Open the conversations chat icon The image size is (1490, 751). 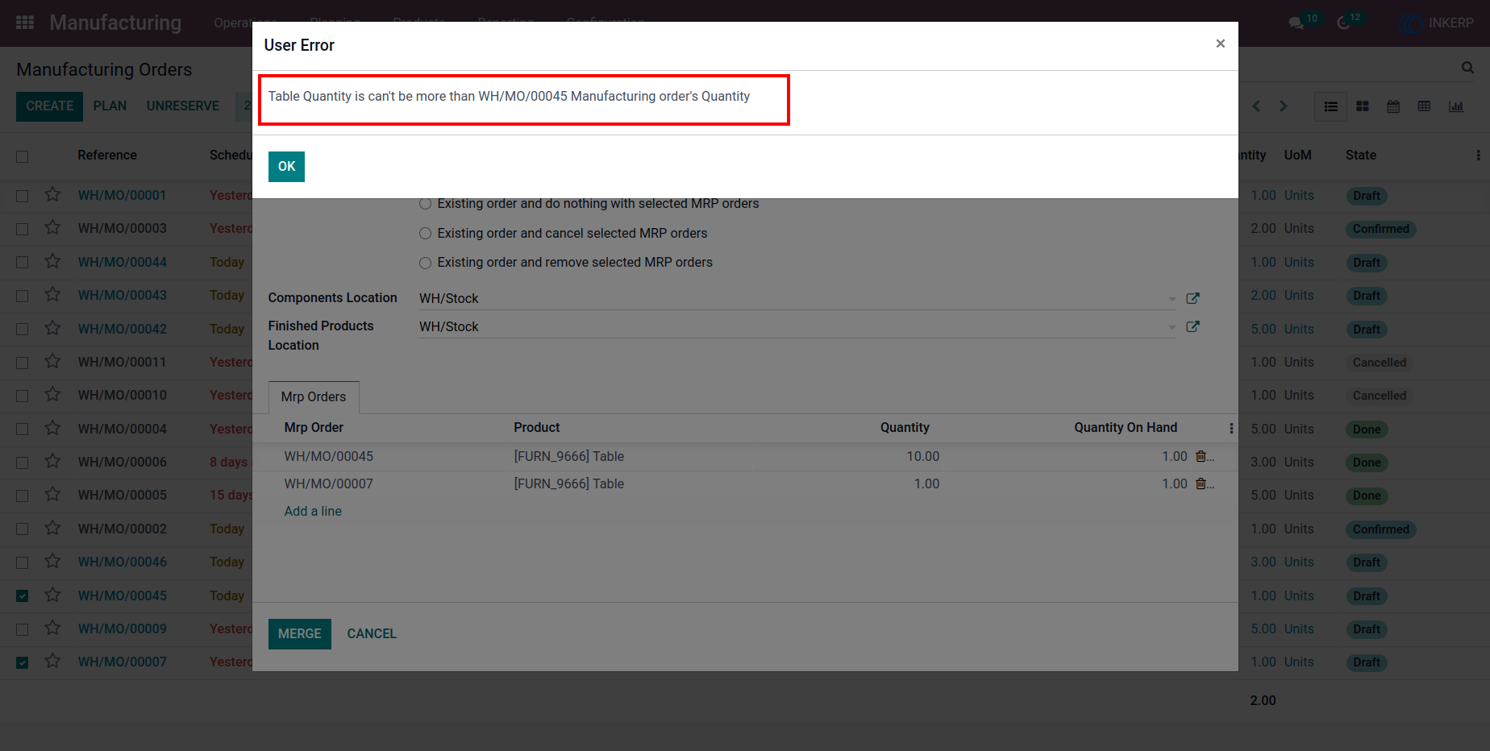[x=1296, y=23]
